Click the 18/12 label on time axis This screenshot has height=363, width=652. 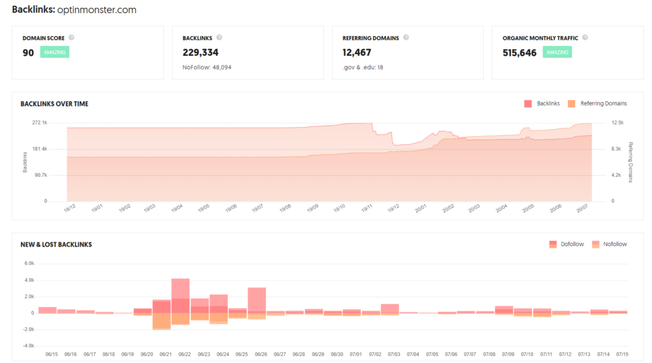[x=69, y=208]
